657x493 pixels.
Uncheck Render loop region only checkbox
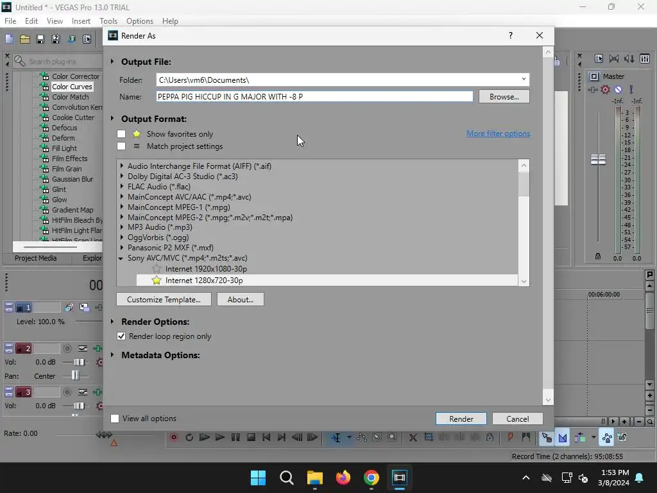(x=121, y=336)
